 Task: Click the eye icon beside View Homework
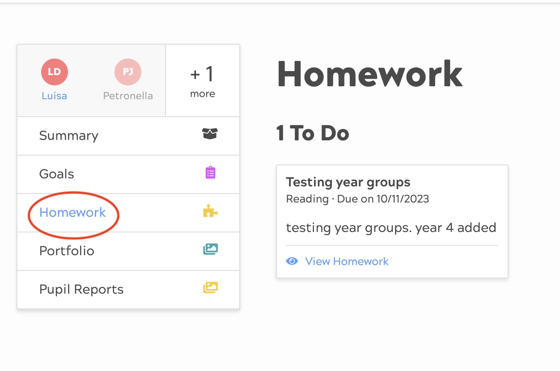(292, 261)
